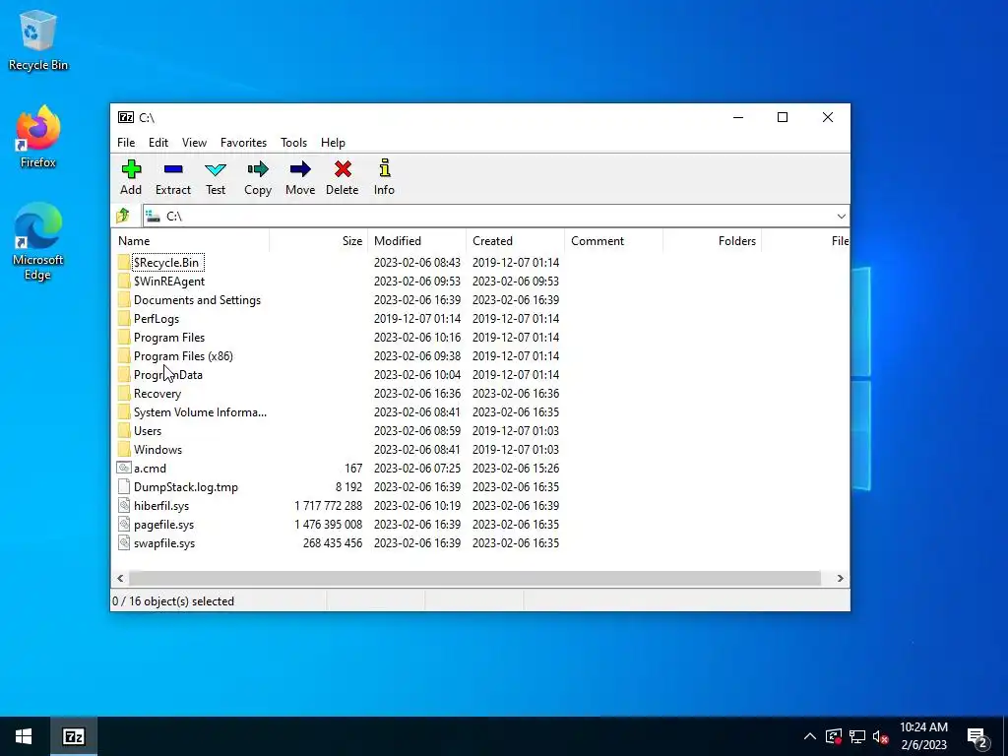
Task: Open the Edit menu
Action: 158,143
